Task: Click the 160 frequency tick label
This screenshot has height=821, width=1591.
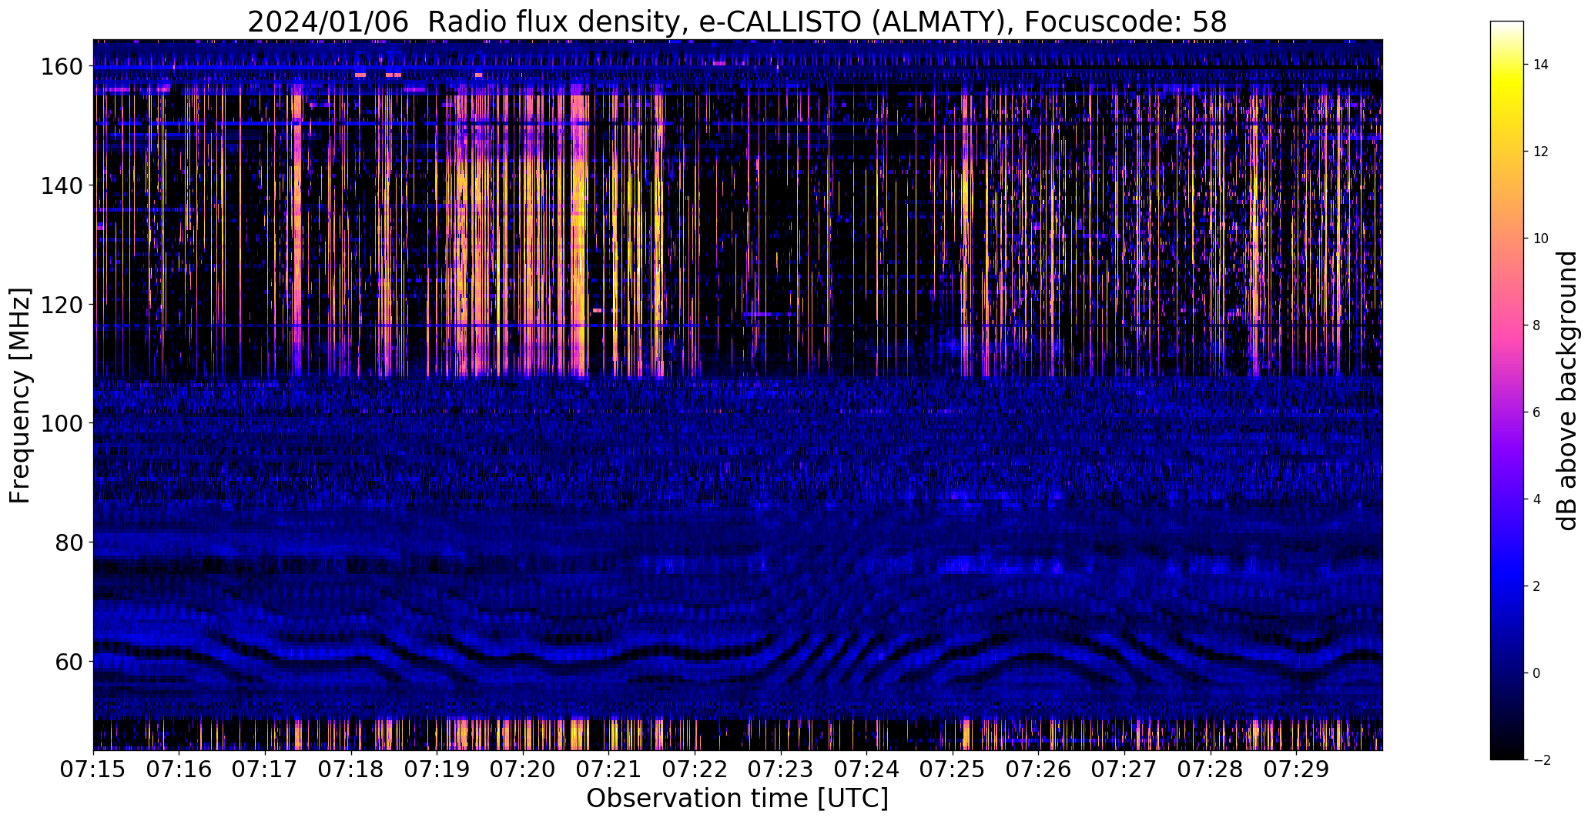Action: (61, 67)
